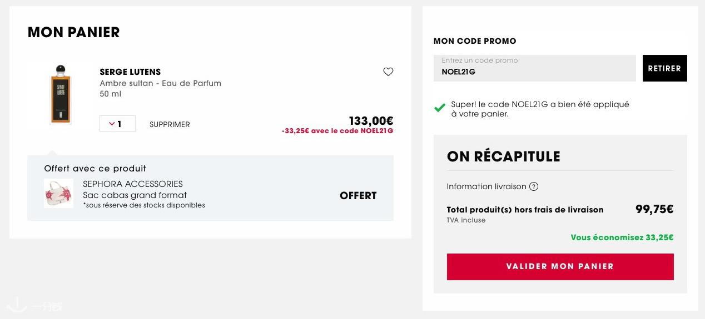Click the Information livraison label
This screenshot has width=705, height=319.
486,186
